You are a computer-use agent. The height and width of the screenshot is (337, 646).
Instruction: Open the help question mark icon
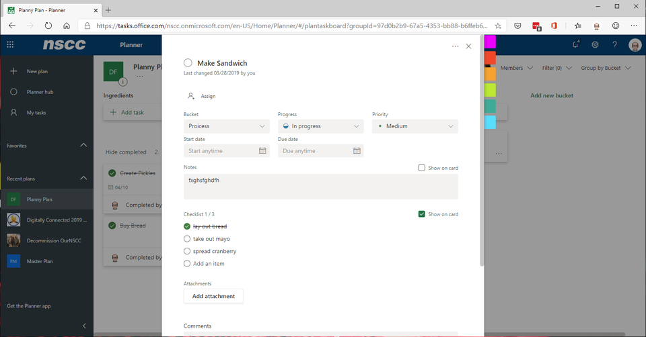tap(614, 44)
